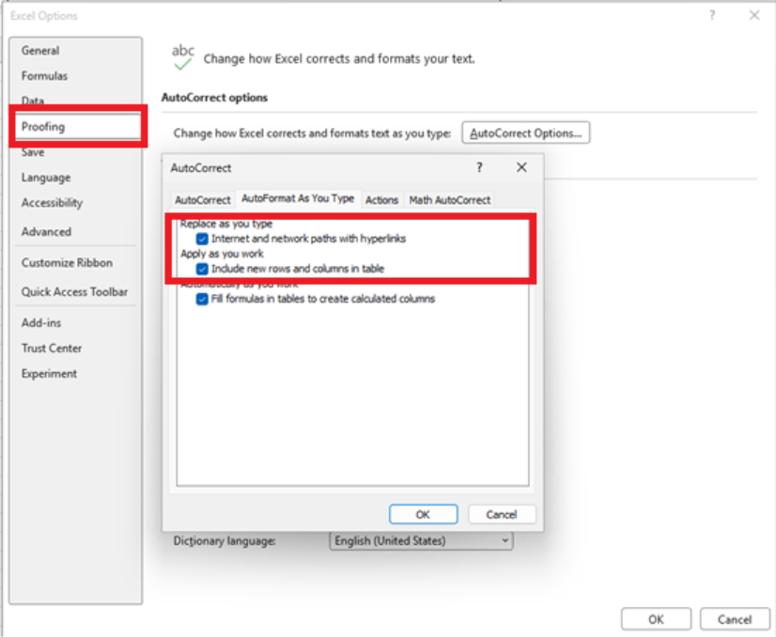The image size is (776, 637).
Task: Switch to the Actions tab
Action: (381, 200)
